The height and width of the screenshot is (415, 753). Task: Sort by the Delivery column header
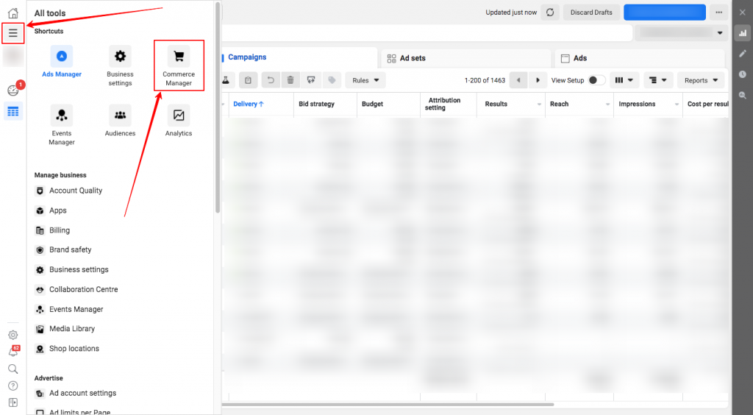point(248,104)
